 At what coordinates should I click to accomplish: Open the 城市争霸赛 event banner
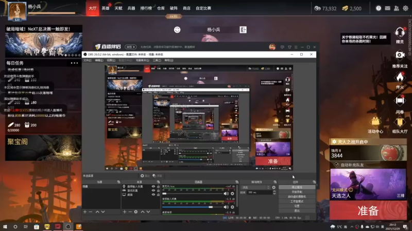[x=44, y=45]
